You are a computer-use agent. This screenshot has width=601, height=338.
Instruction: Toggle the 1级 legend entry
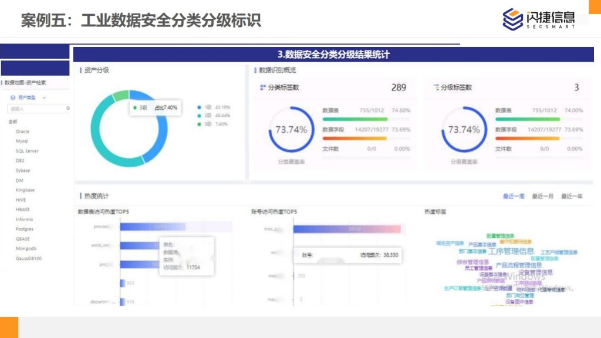click(x=214, y=107)
